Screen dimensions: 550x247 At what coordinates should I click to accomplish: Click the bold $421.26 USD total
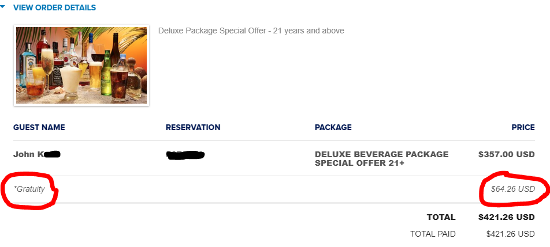pyautogui.click(x=507, y=217)
